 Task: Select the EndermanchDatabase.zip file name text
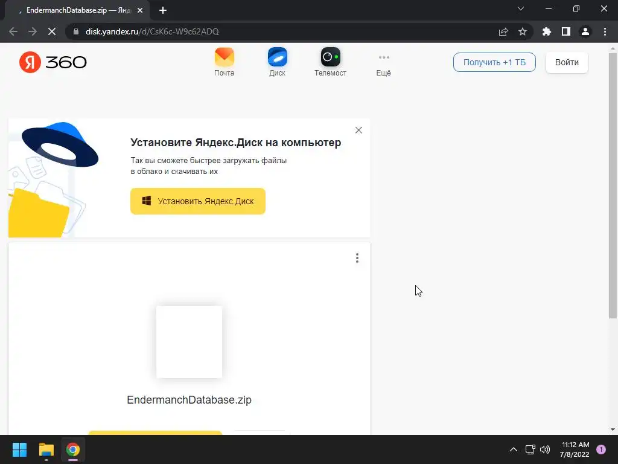[x=189, y=400]
